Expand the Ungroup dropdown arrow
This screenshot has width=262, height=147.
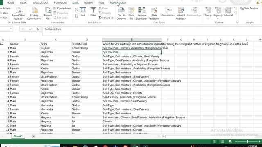[217, 18]
